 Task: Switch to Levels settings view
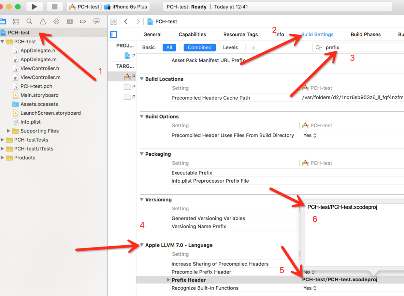(x=230, y=48)
